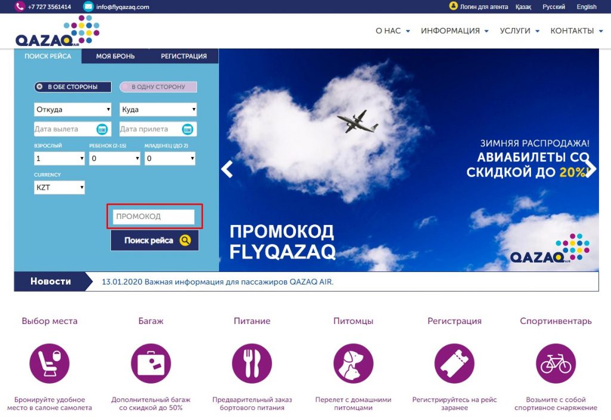
Task: Open the KZT currency selector
Action: pos(59,187)
